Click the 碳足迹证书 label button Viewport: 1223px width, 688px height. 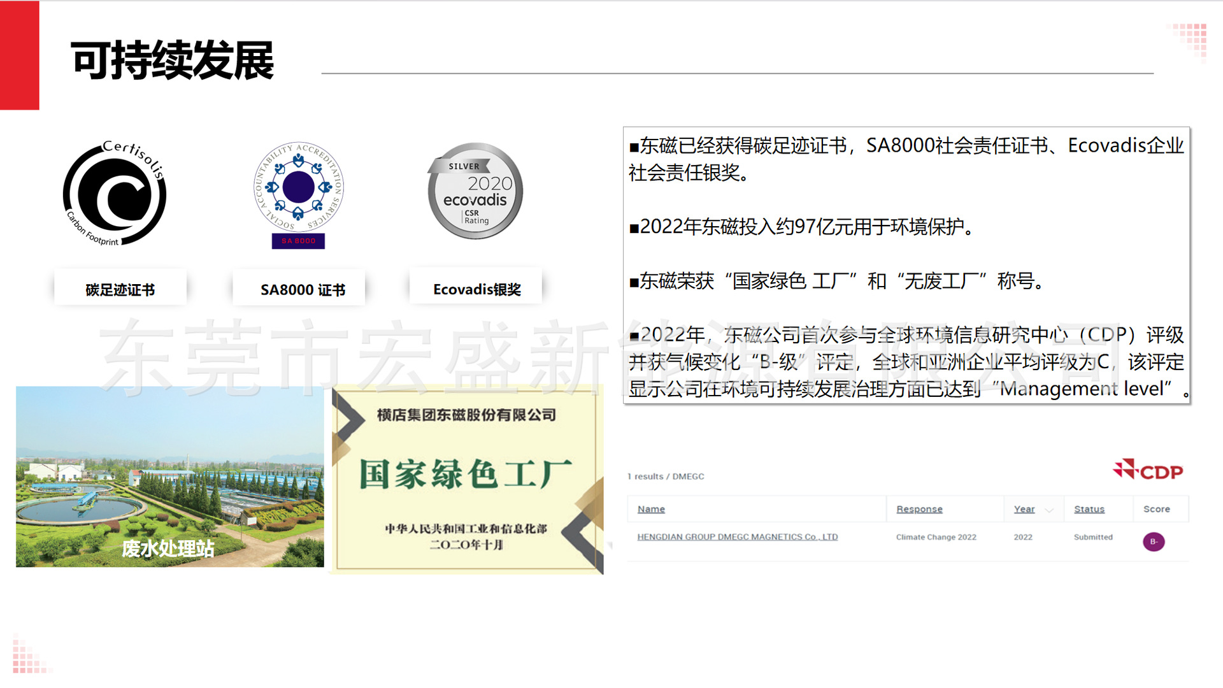(x=120, y=289)
